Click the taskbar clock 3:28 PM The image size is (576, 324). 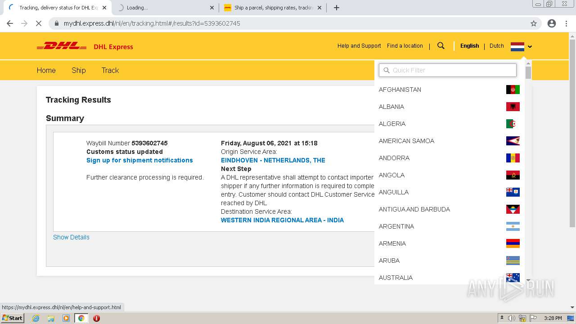[x=553, y=318]
